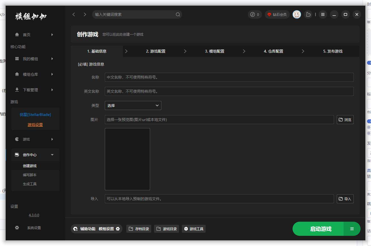Click the mascot icon beside avatar
The image size is (371, 246).
click(x=308, y=14)
